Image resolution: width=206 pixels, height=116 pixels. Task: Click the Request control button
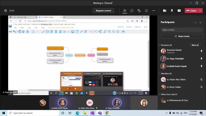coord(103,11)
